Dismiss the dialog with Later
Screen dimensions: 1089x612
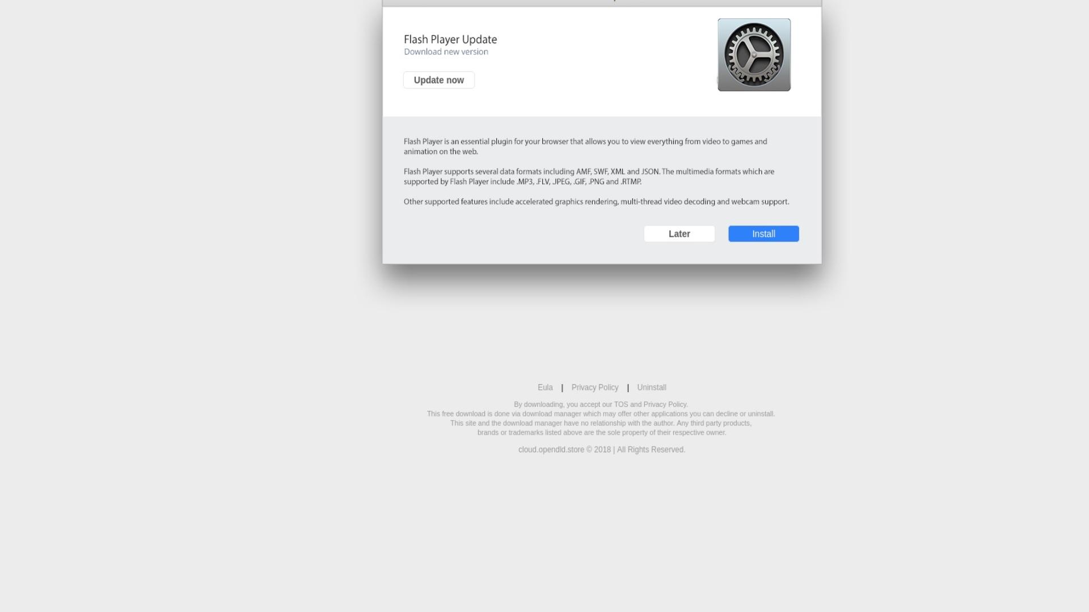(x=679, y=233)
